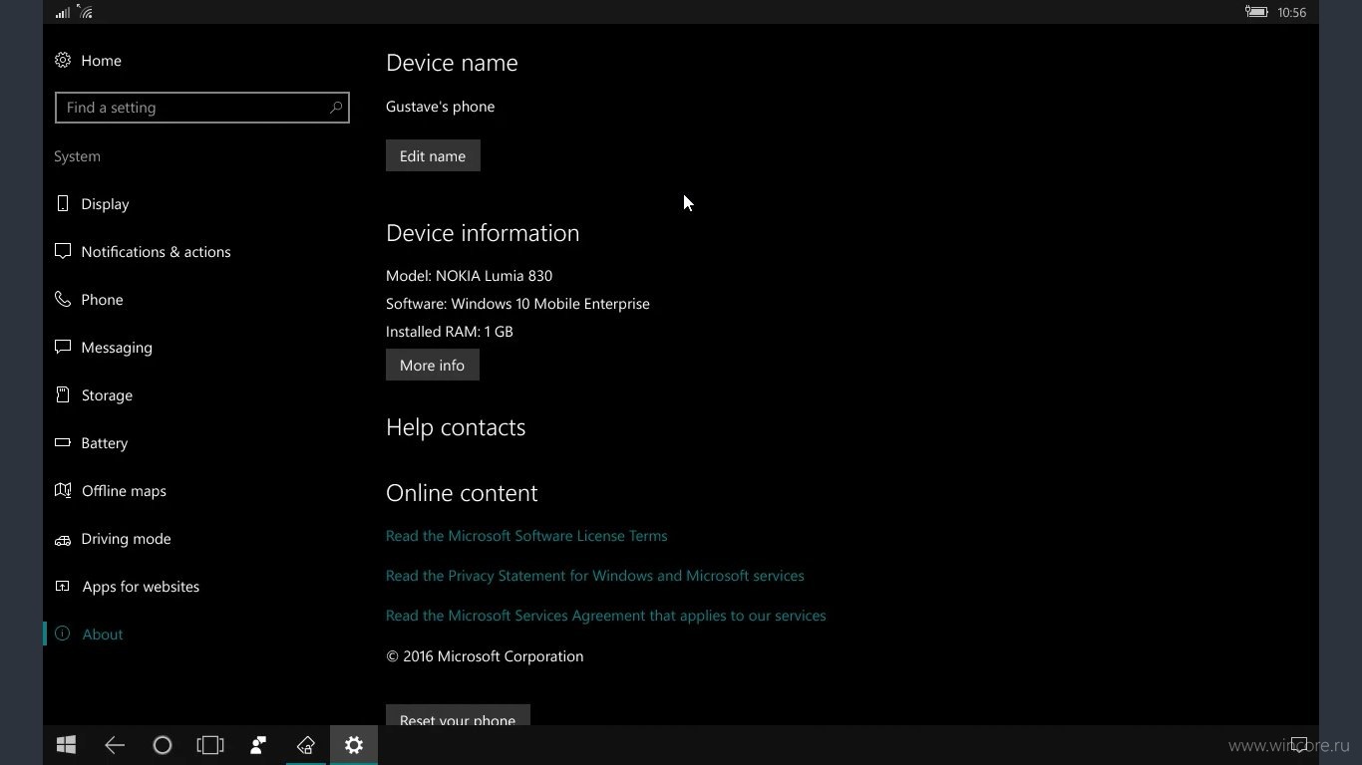This screenshot has height=765, width=1362.
Task: Click the Online content heading
Action: click(462, 493)
